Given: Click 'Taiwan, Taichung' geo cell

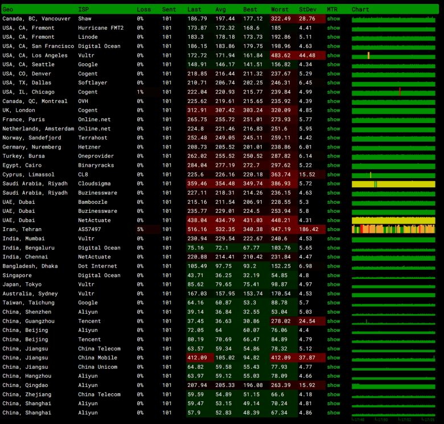Looking at the screenshot, I should click(x=28, y=303).
